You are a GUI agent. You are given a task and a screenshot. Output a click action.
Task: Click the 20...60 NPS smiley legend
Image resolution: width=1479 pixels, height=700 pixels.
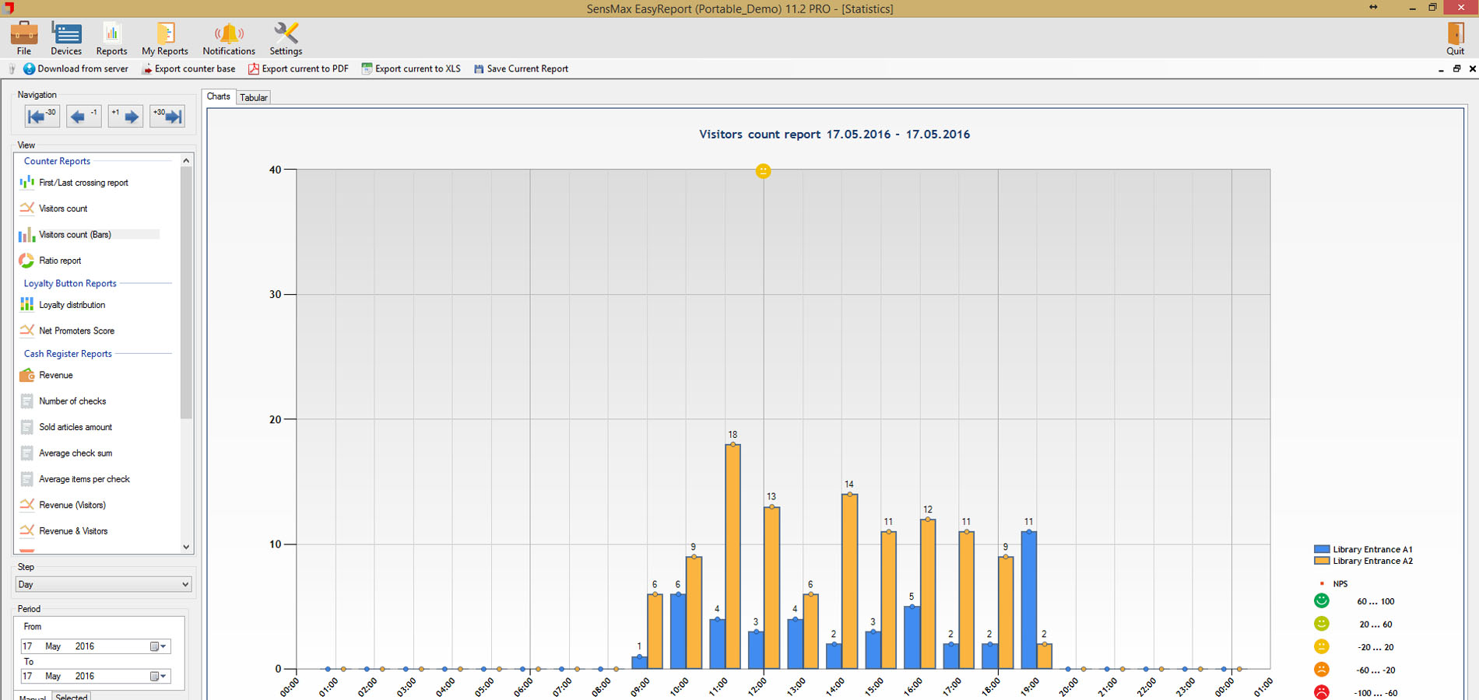click(1322, 624)
